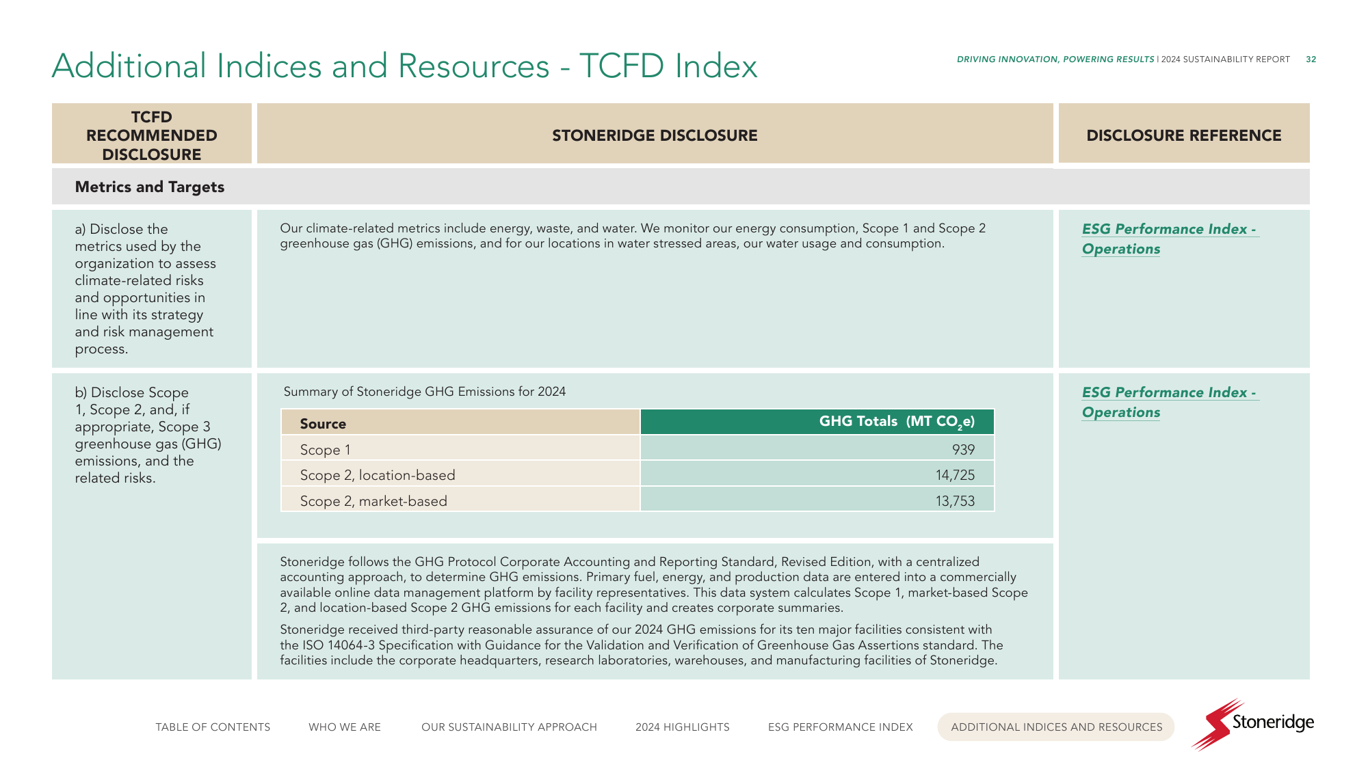Click the Metrics and Targets section heading

click(150, 187)
